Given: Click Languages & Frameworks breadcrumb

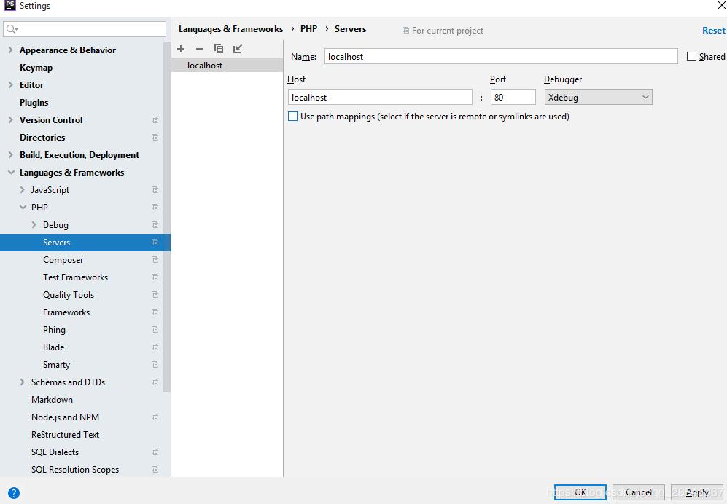Looking at the screenshot, I should [x=230, y=28].
